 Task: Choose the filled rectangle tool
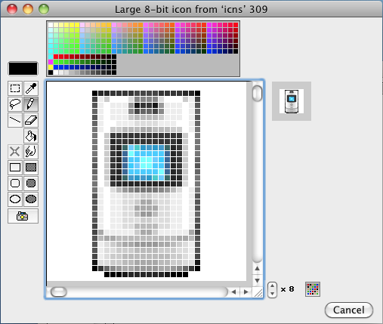click(31, 168)
